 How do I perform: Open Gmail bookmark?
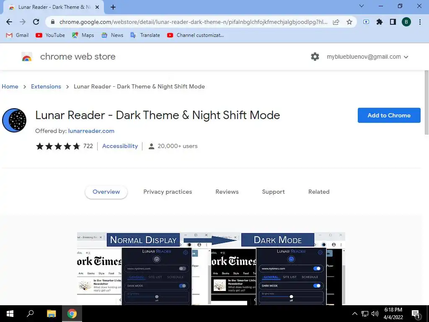[x=17, y=35]
